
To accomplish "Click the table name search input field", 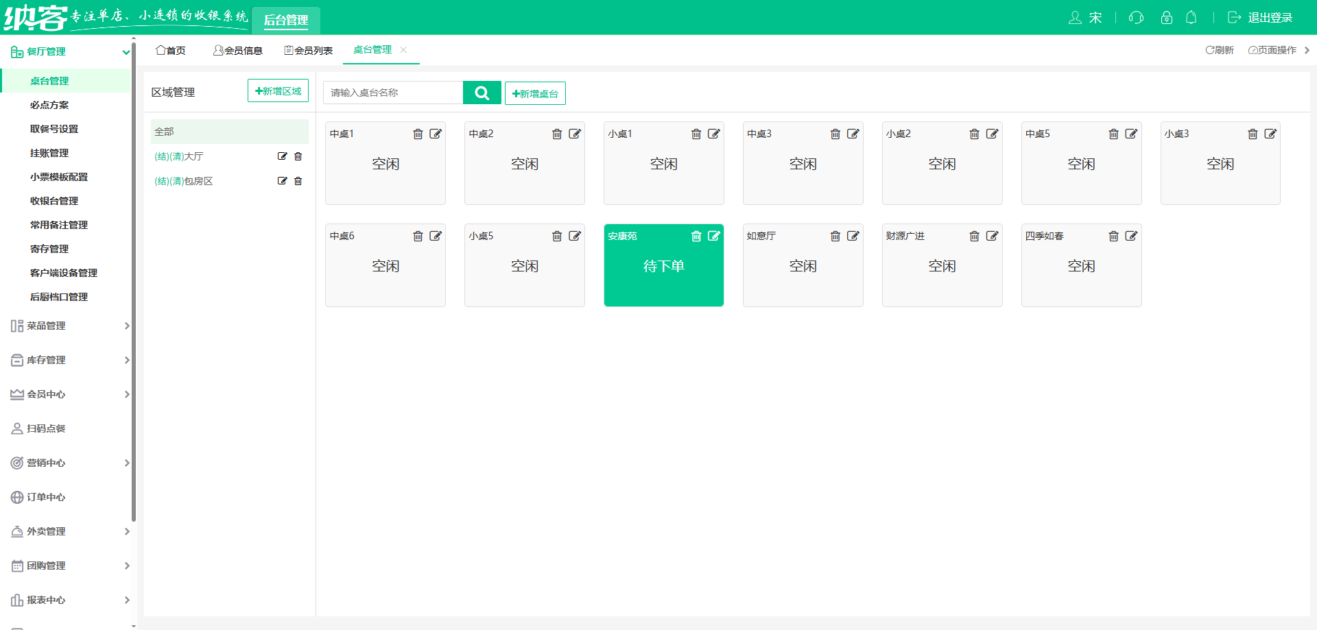I will (393, 92).
